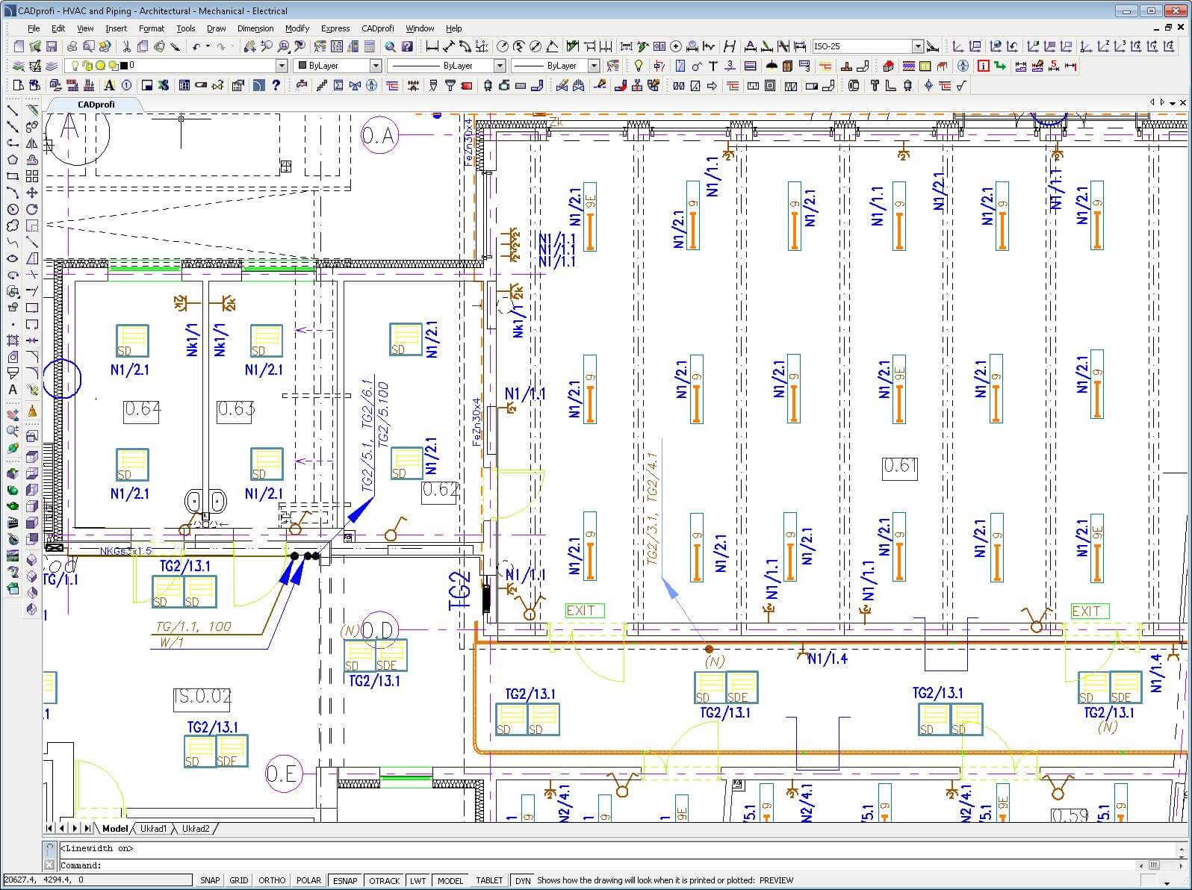This screenshot has height=890, width=1192.
Task: Click the Cut scissors icon
Action: (126, 46)
